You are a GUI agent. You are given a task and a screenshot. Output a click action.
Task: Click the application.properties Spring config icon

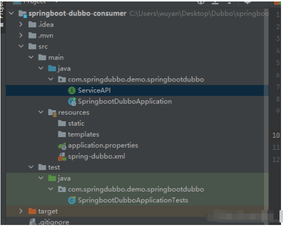click(62, 146)
